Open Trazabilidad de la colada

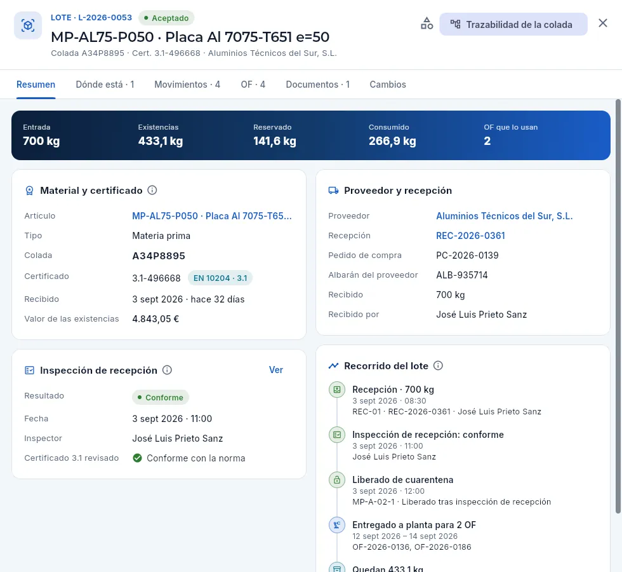click(513, 24)
